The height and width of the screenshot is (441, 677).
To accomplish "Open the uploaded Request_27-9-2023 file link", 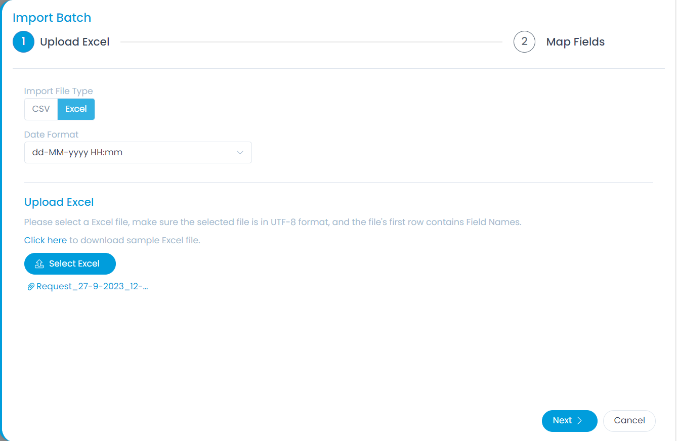I will tap(92, 287).
